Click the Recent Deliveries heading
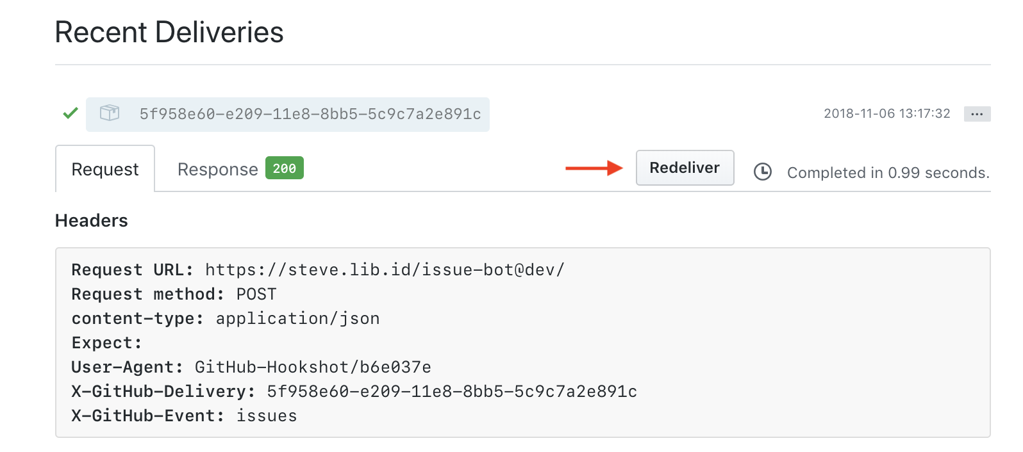1023x452 pixels. click(x=169, y=33)
